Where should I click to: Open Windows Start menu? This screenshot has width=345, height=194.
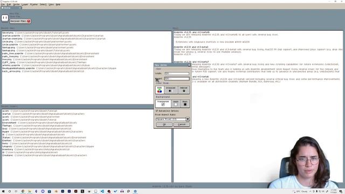[3, 191]
